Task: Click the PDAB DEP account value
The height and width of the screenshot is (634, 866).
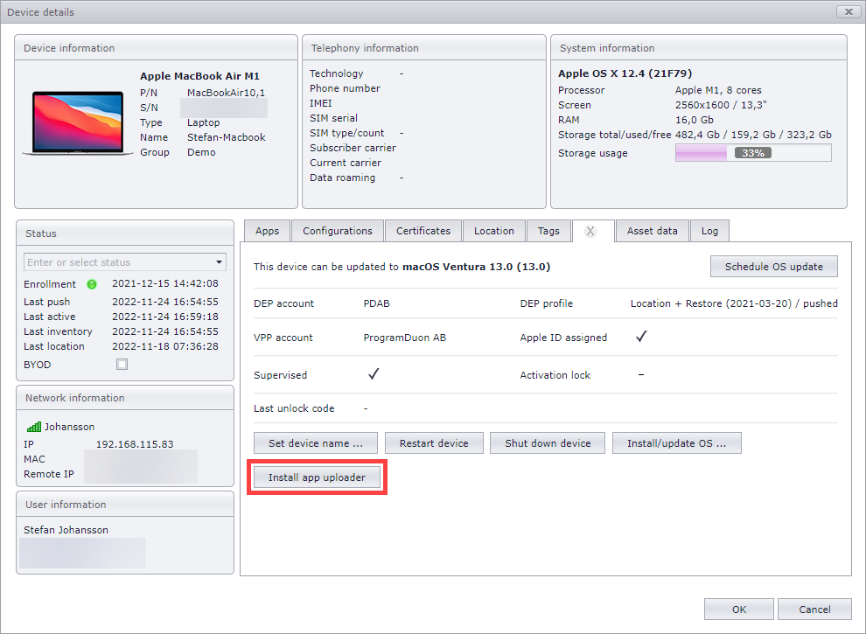Action: point(377,303)
